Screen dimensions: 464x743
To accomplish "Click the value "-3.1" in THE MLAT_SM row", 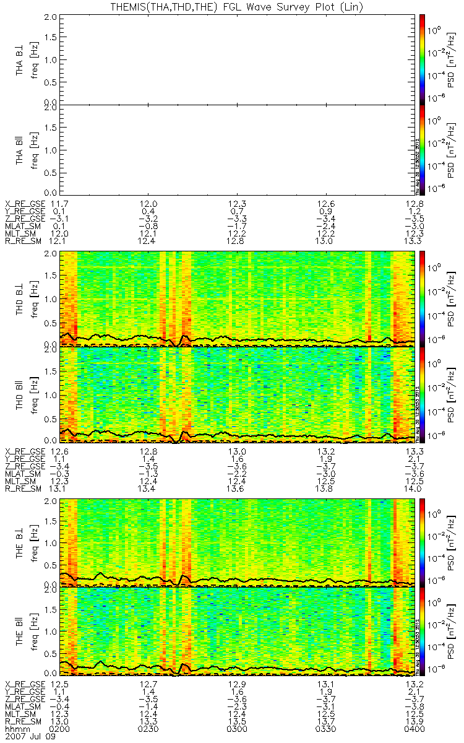I will point(326,706).
